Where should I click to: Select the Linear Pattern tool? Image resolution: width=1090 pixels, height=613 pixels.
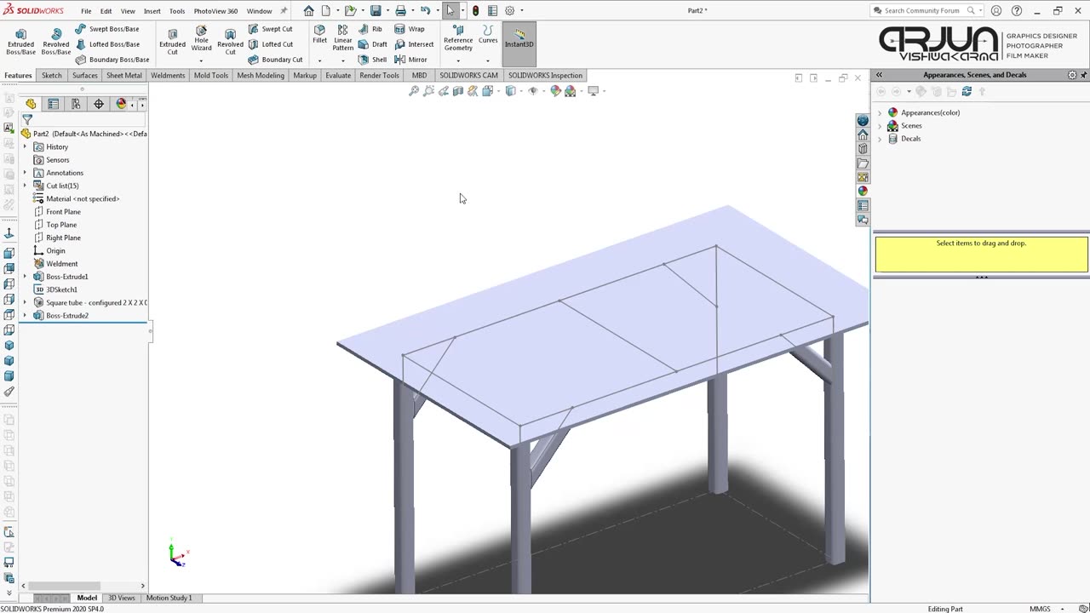343,38
